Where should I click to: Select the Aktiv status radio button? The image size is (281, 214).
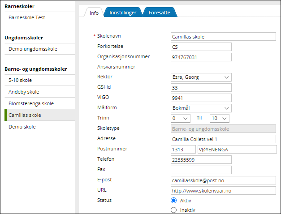(x=174, y=201)
